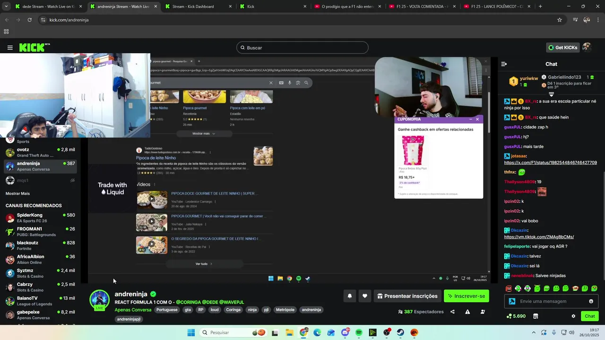The height and width of the screenshot is (340, 605).
Task: Report the stream using the warning triangle icon
Action: pyautogui.click(x=467, y=312)
